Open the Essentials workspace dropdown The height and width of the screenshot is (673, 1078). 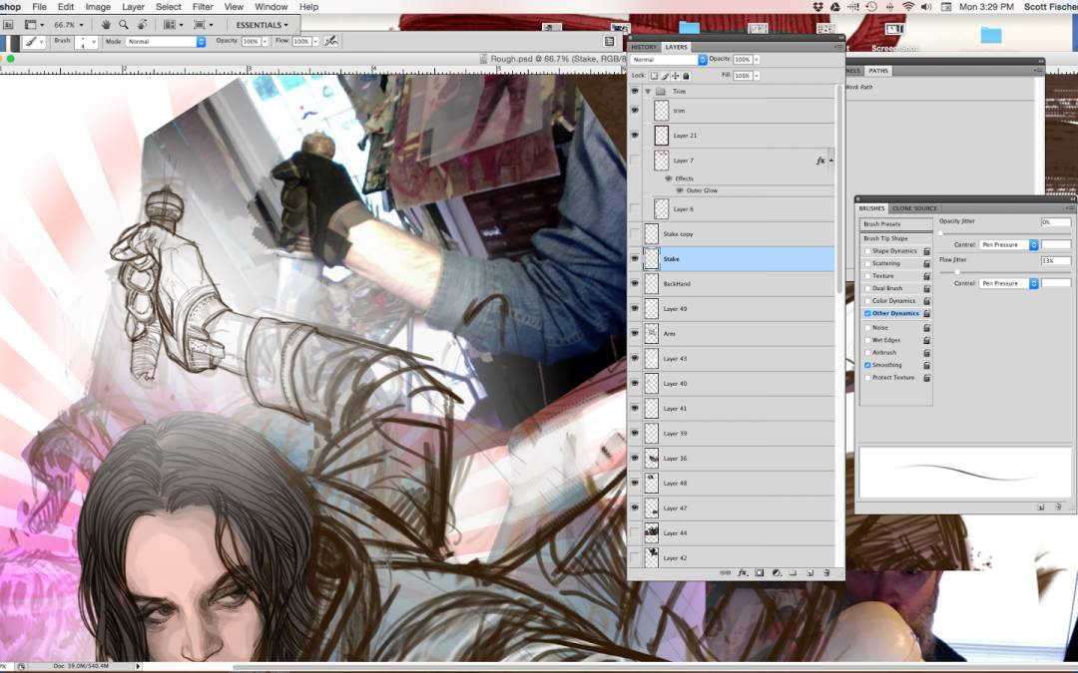263,24
